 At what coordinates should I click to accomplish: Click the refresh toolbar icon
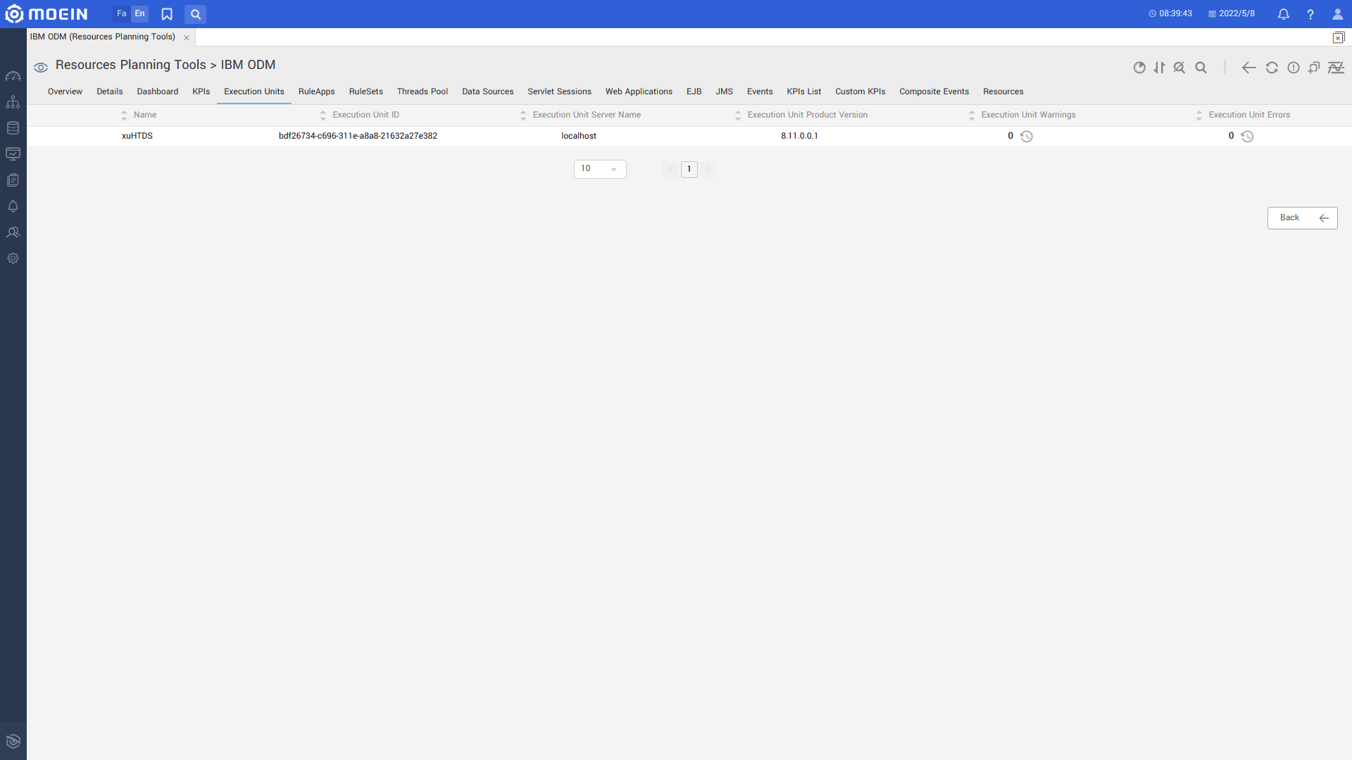(1272, 68)
